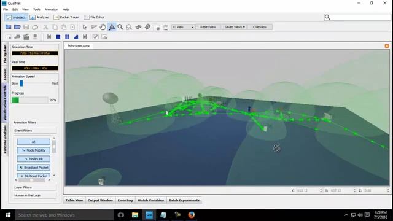Click the 3D tilt view icon
The image size is (393, 221).
click(x=147, y=27)
